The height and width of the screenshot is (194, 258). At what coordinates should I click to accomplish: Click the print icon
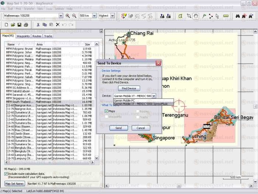(x=26, y=25)
